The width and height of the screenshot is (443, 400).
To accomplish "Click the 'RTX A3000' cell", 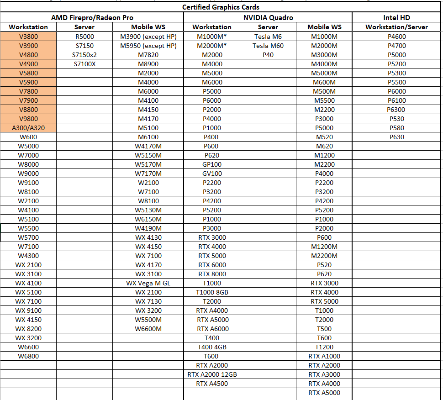I will (x=324, y=374).
